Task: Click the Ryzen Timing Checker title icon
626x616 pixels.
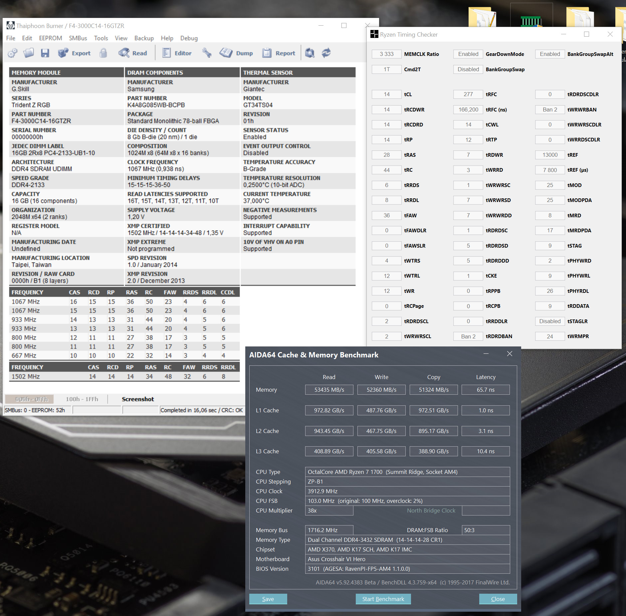Action: (x=374, y=34)
